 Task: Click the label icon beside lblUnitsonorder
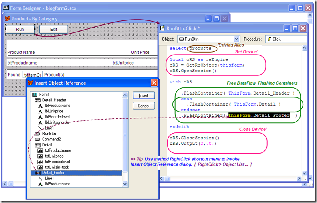pos(41,123)
